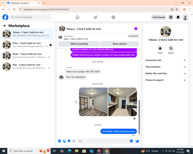The width and height of the screenshot is (193, 154).
Task: Open Microsoft Edge from taskbar
Action: (x=69, y=151)
